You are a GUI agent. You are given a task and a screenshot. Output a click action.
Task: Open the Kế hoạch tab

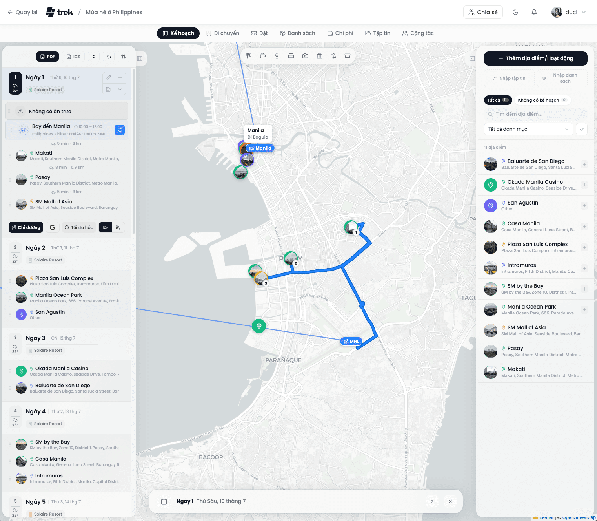[178, 33]
